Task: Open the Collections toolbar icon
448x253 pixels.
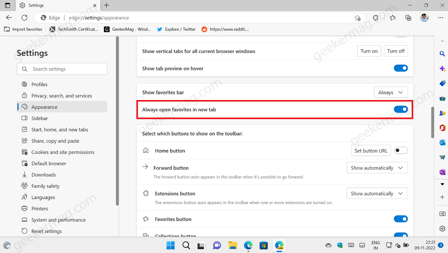Action: (x=408, y=18)
